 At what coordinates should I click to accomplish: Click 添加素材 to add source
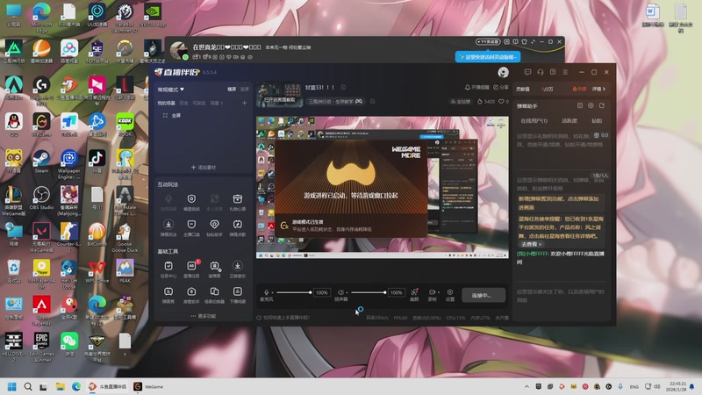click(204, 168)
